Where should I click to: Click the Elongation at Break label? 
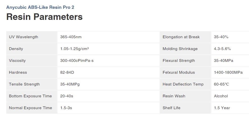click(181, 37)
